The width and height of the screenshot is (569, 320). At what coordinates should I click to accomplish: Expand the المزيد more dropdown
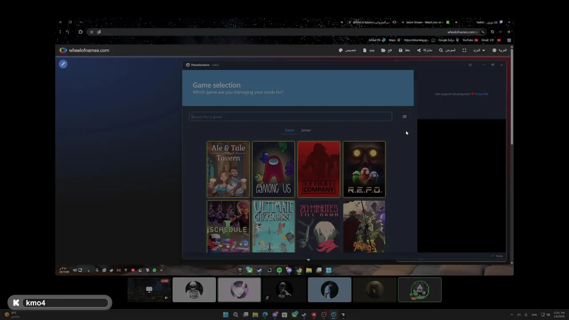(479, 50)
